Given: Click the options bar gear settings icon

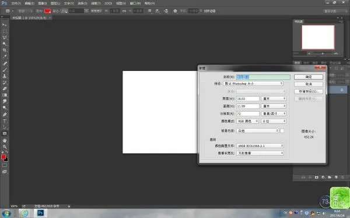Looking at the screenshot, I should click(175, 11).
